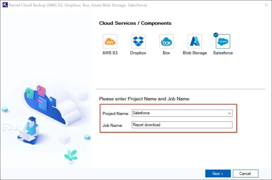This screenshot has width=272, height=180.
Task: Pick the Box cloud service icon
Action: coord(166,41)
